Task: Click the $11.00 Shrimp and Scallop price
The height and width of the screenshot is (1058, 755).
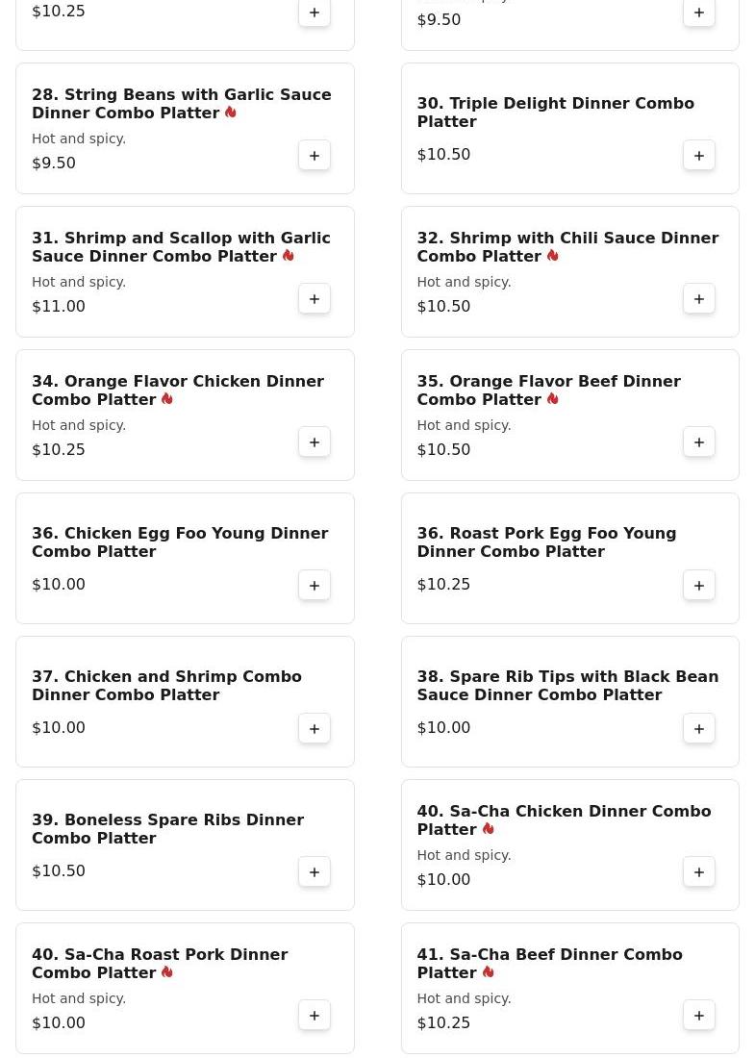Action: (59, 307)
